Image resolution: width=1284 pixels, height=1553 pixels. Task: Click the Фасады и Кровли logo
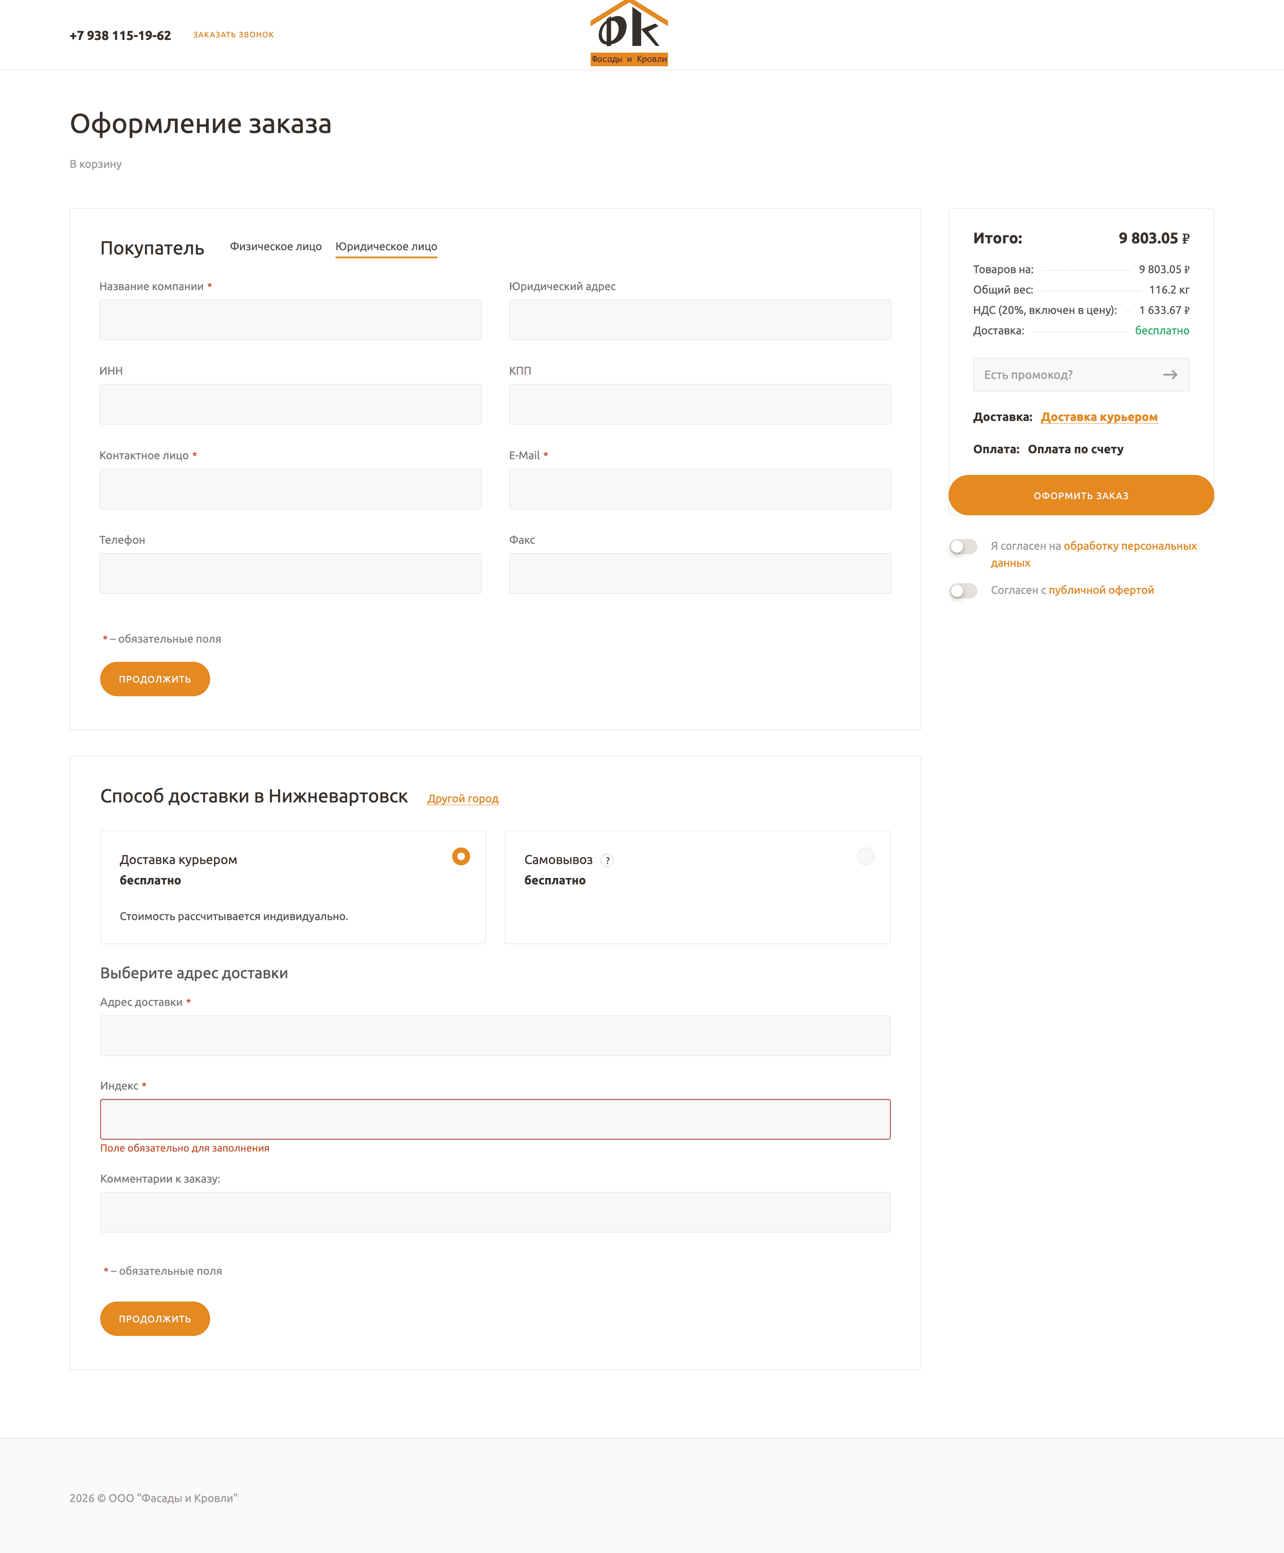coord(628,33)
